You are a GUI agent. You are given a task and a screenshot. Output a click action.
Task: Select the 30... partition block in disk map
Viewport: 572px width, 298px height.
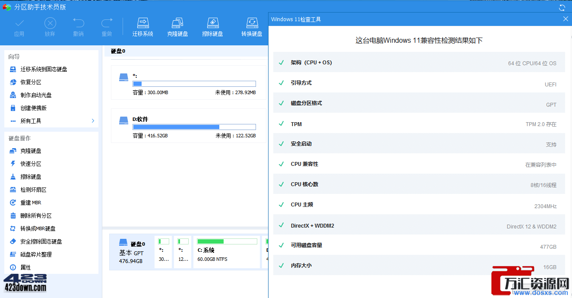coord(164,252)
